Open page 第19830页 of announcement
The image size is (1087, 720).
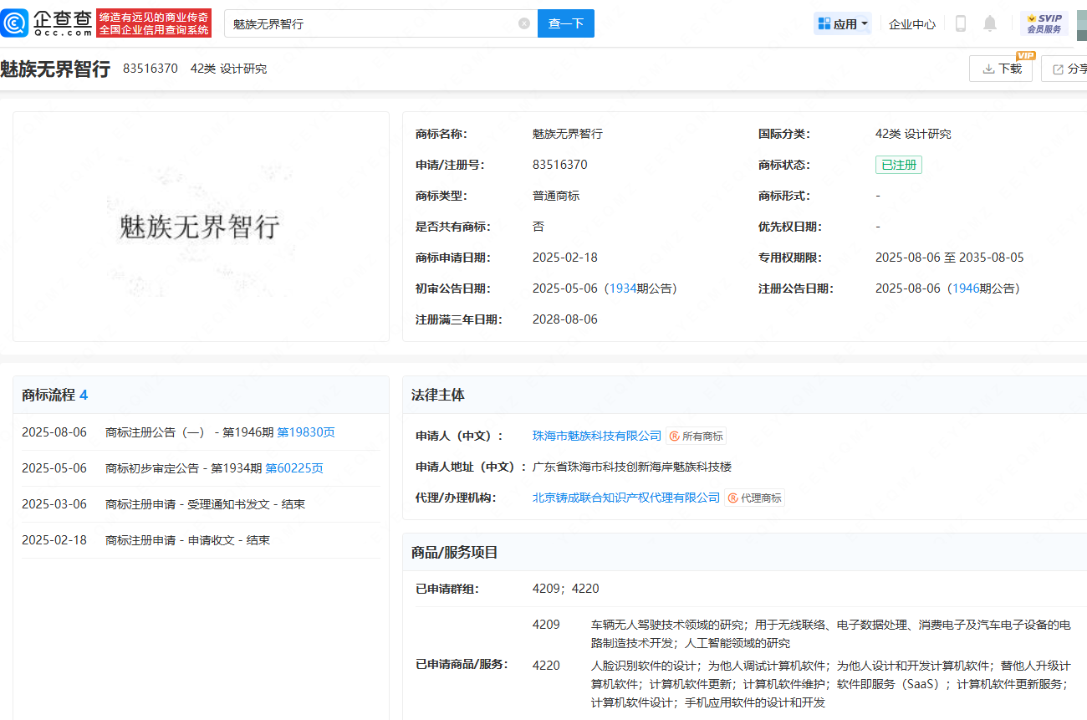point(306,432)
